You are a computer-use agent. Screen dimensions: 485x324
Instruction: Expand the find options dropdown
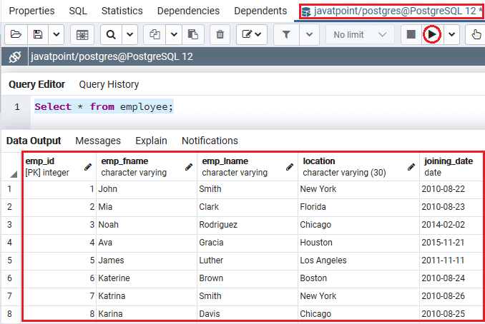coord(130,34)
